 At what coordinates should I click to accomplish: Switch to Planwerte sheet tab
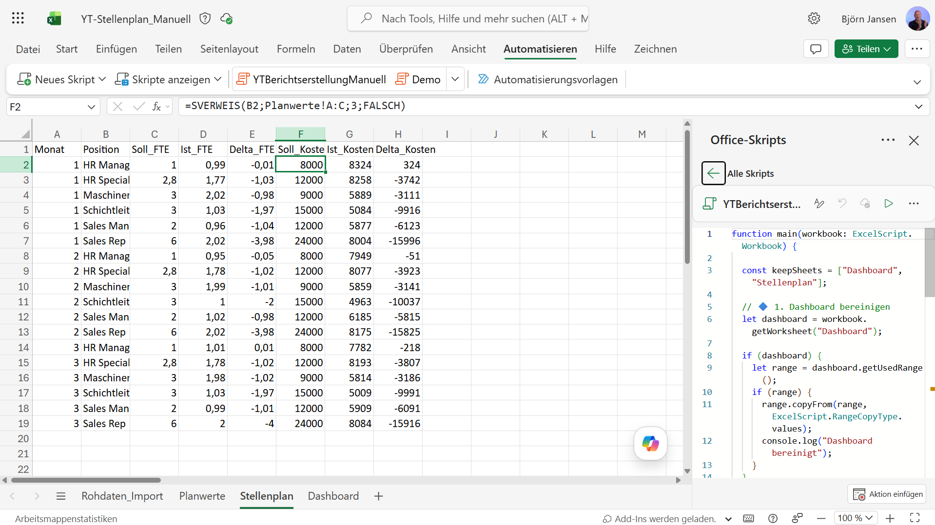[202, 496]
